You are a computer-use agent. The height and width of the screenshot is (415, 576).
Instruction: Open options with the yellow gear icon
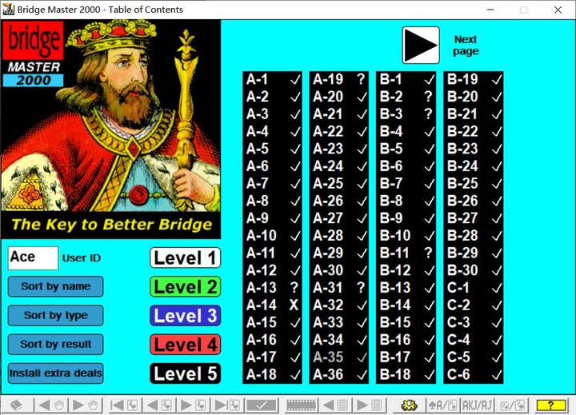tap(409, 405)
